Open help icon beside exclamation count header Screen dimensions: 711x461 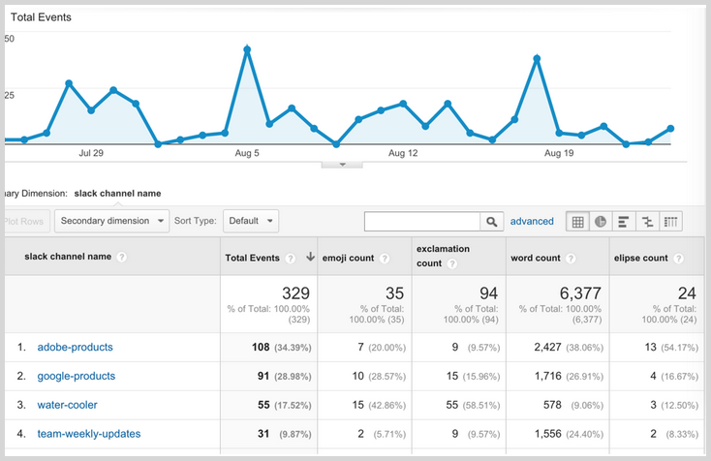coord(452,263)
